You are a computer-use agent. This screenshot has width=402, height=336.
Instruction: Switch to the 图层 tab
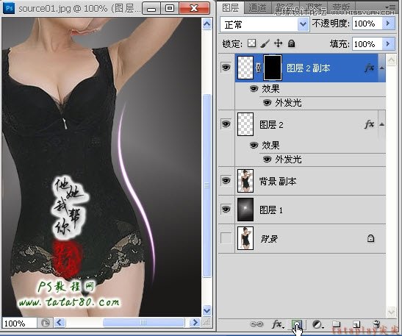click(x=231, y=7)
